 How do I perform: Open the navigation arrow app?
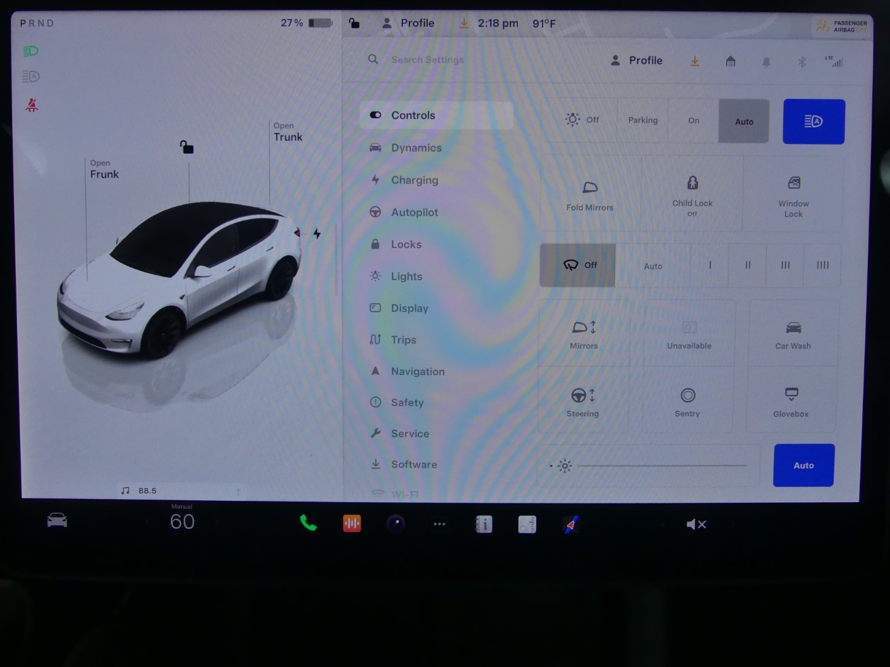[571, 524]
